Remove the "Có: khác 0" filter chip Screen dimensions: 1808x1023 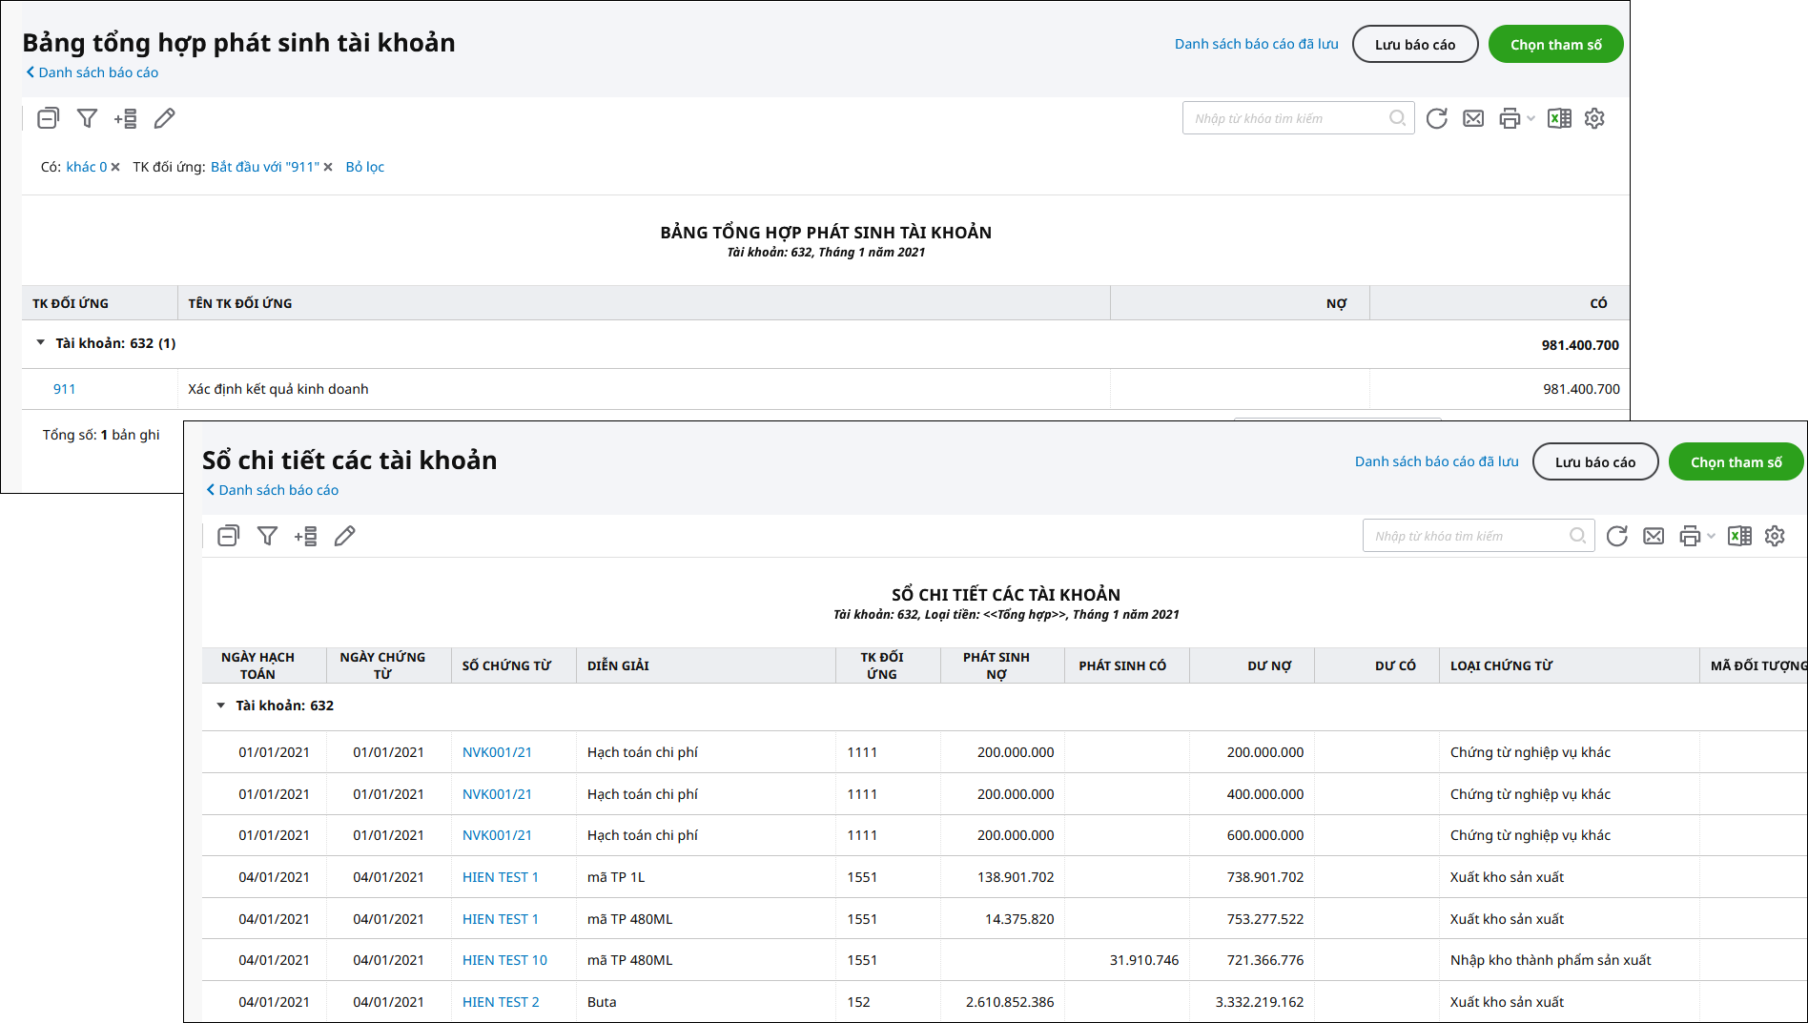115,167
